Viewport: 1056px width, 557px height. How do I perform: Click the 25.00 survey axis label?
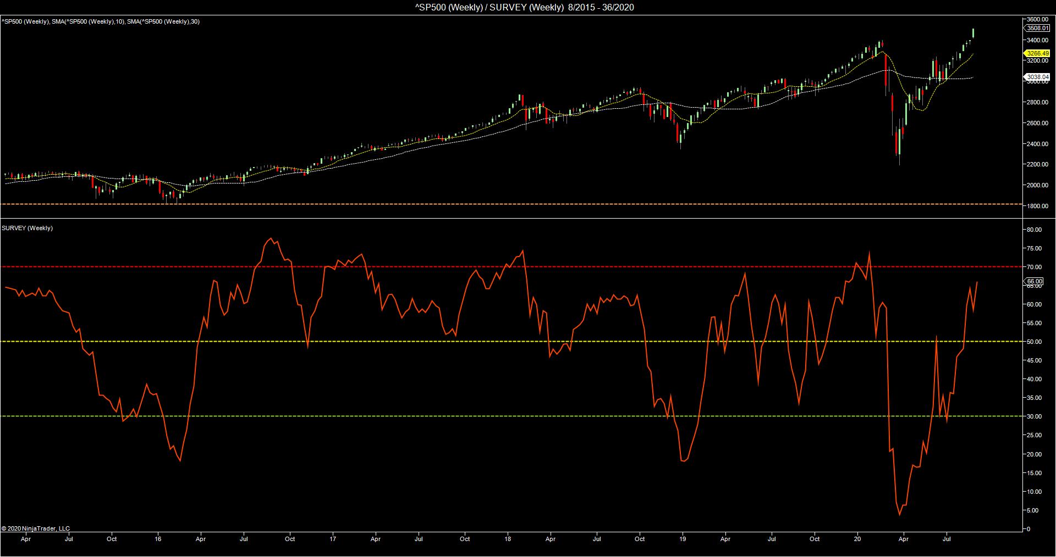click(1034, 435)
